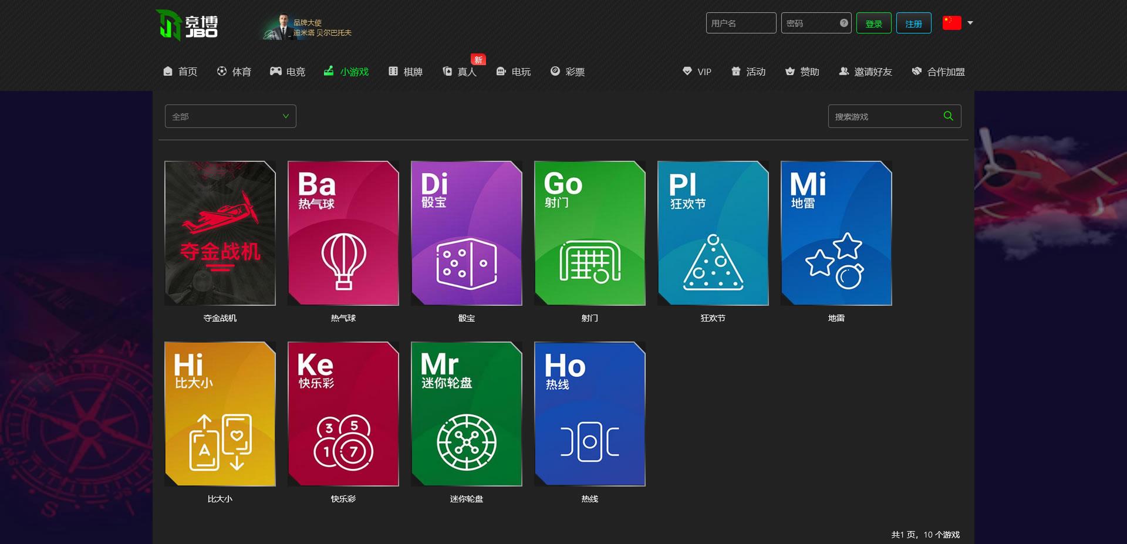Click the 狂欢节 caption below card

click(713, 318)
